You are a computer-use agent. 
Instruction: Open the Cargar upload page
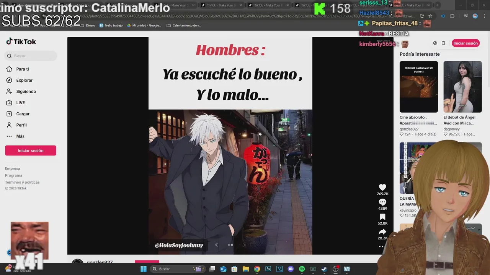coord(23,114)
